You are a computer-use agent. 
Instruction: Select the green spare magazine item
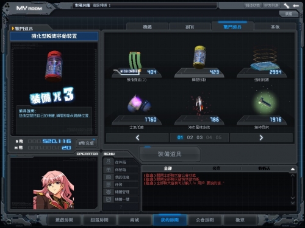click(135, 61)
